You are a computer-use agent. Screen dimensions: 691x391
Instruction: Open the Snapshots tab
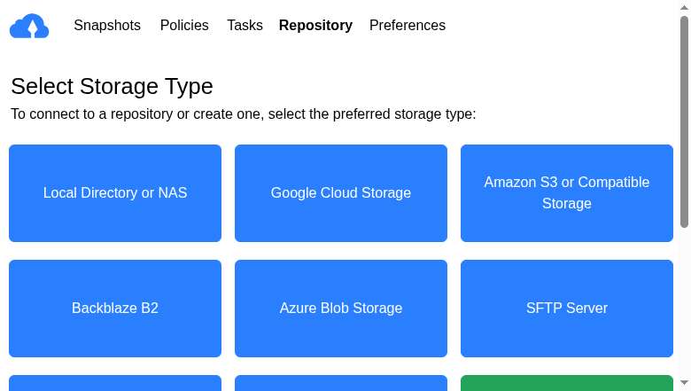click(x=107, y=26)
